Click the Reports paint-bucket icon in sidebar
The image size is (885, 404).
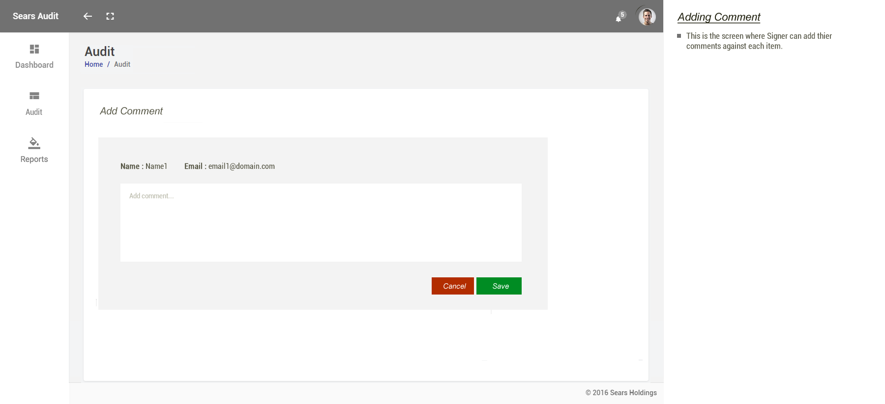(x=34, y=143)
